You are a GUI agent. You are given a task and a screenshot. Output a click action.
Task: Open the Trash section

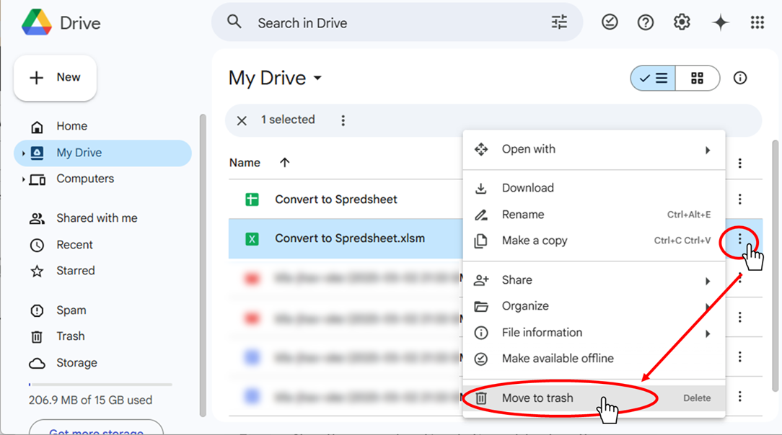pos(70,336)
